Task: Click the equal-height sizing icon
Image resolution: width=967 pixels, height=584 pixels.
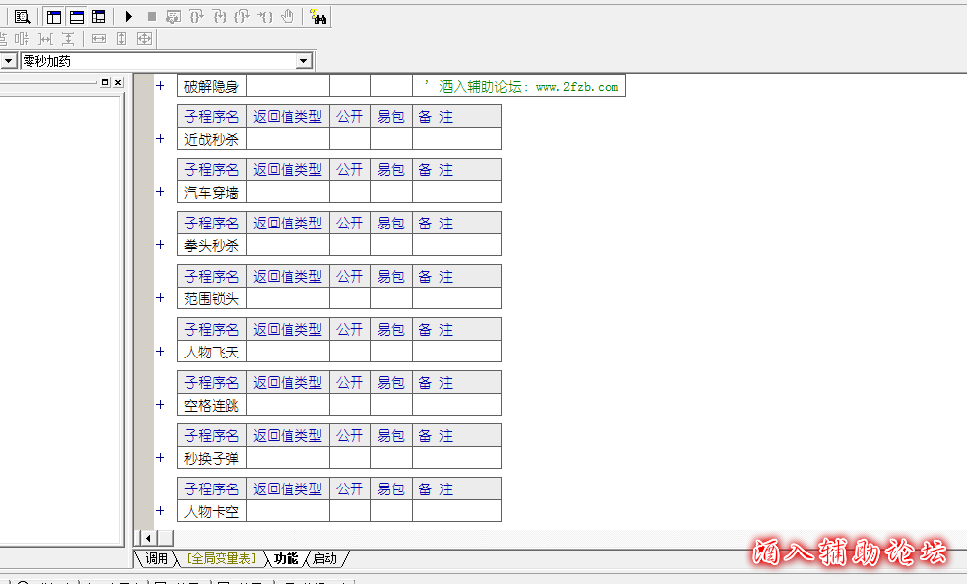Action: point(121,38)
